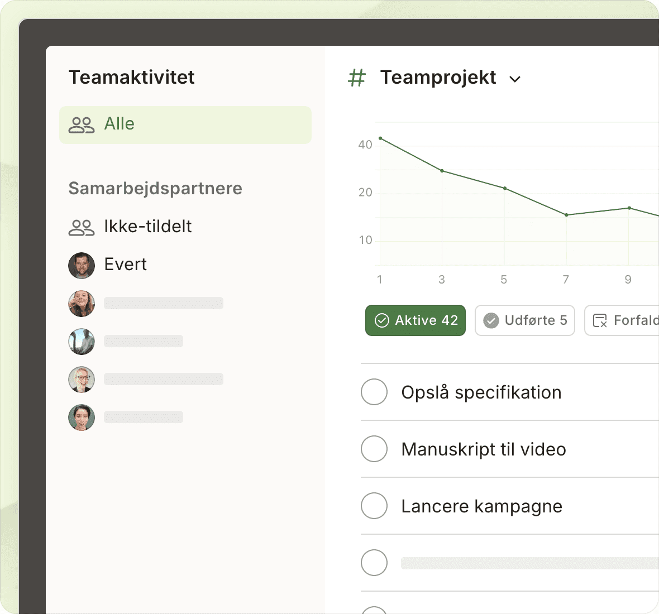Expand the Teamprojekt dropdown chevron
This screenshot has height=614, width=659.
[515, 79]
